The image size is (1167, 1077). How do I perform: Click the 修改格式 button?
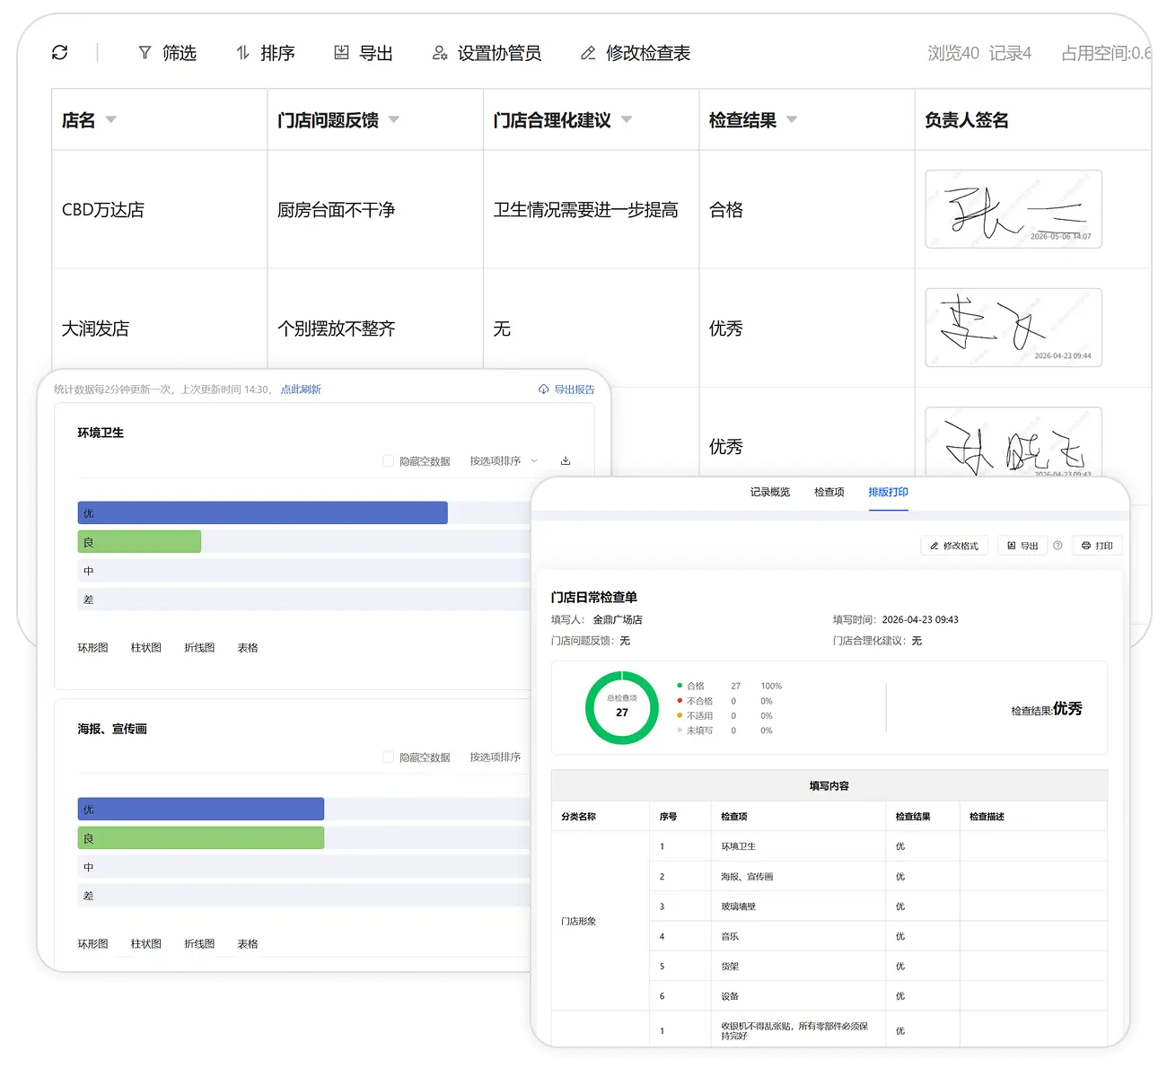954,546
